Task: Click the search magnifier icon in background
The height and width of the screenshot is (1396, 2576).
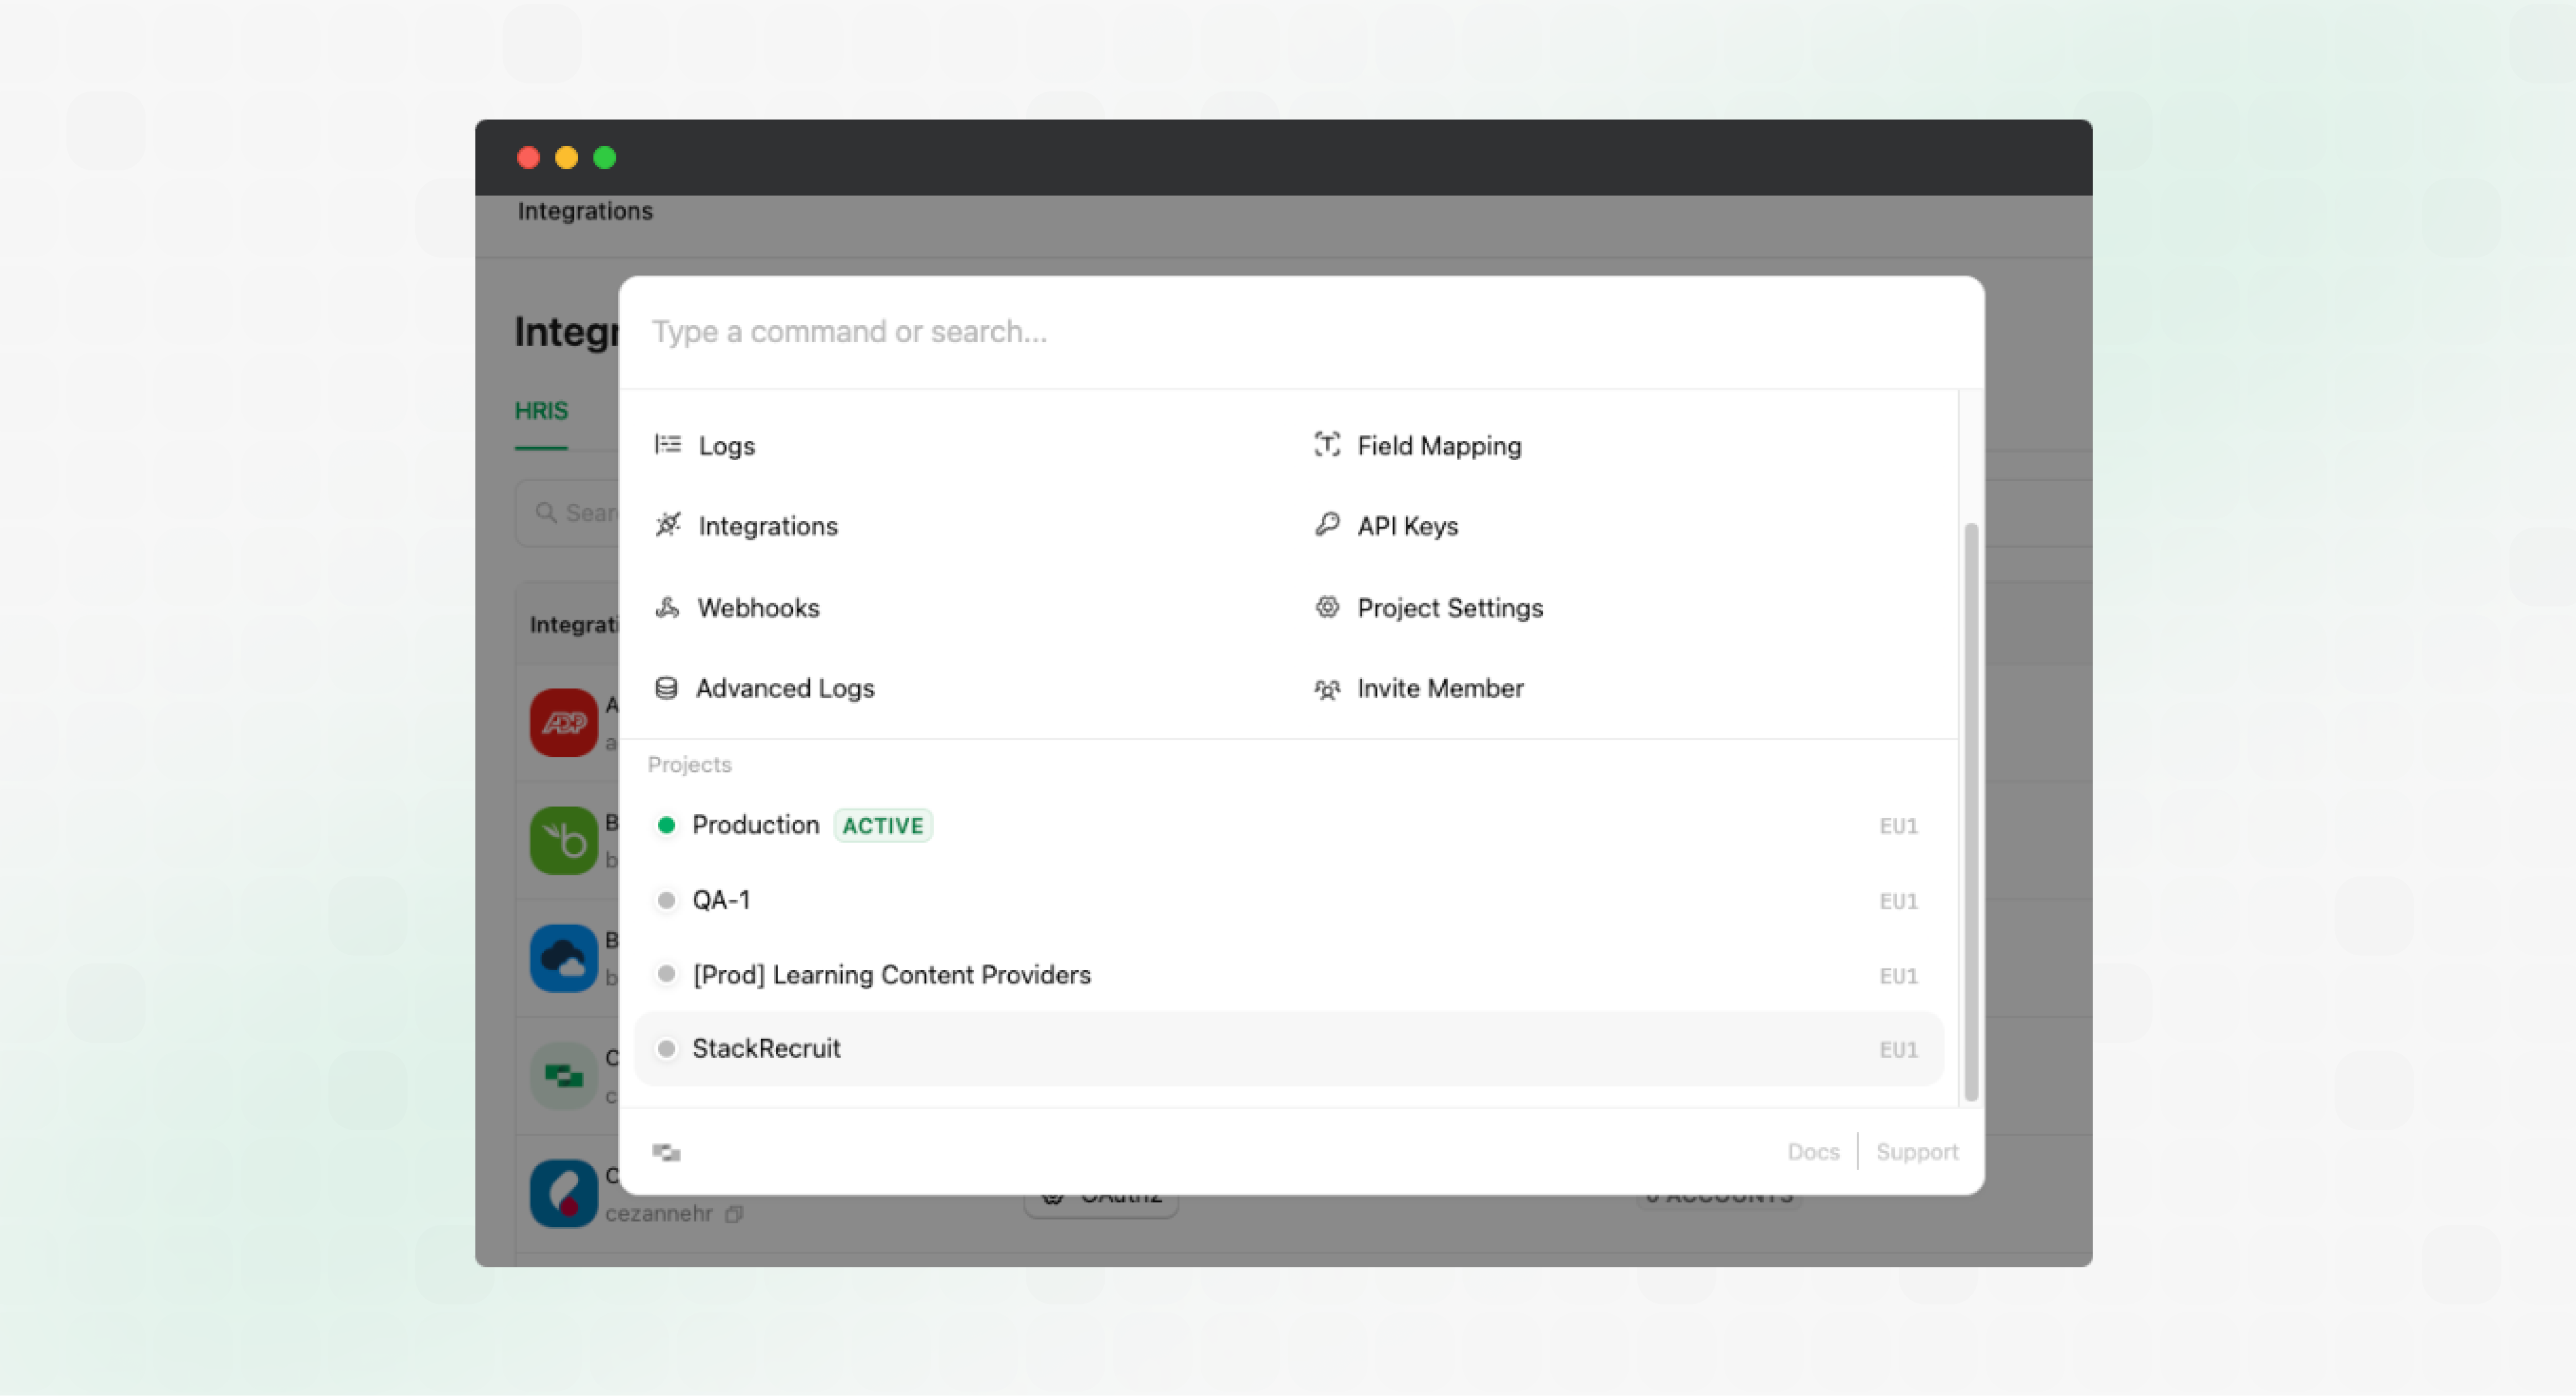Action: coord(546,513)
